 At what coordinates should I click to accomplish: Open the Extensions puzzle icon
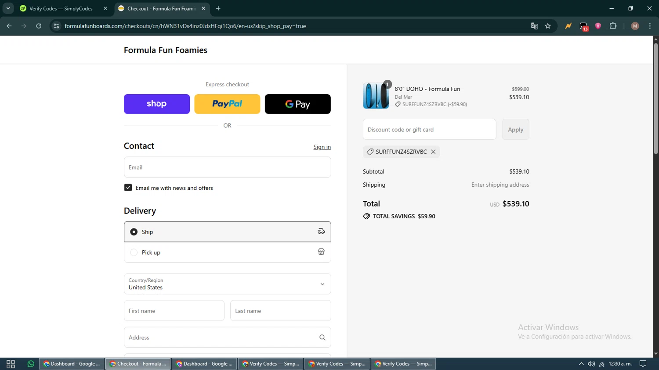(x=613, y=26)
